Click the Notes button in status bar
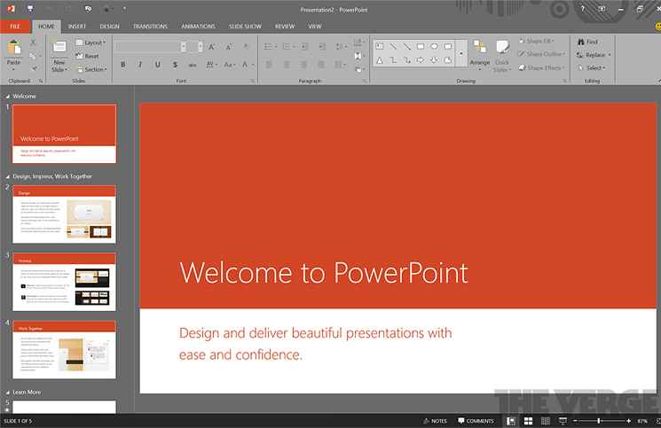 click(434, 420)
